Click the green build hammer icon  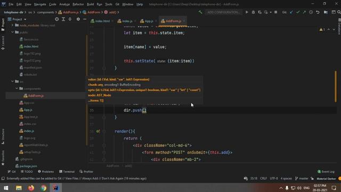pos(200,12)
